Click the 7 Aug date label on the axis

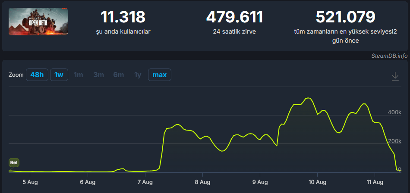coord(145,182)
